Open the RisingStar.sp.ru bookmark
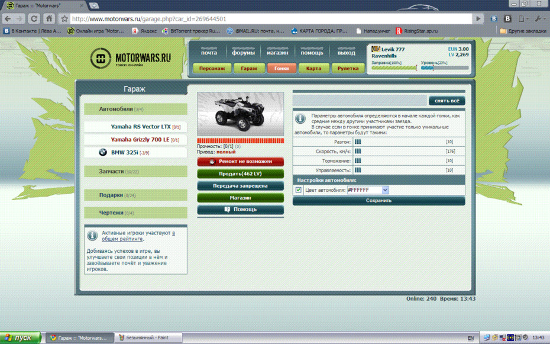Image resolution: width=550 pixels, height=344 pixels. pyautogui.click(x=417, y=31)
